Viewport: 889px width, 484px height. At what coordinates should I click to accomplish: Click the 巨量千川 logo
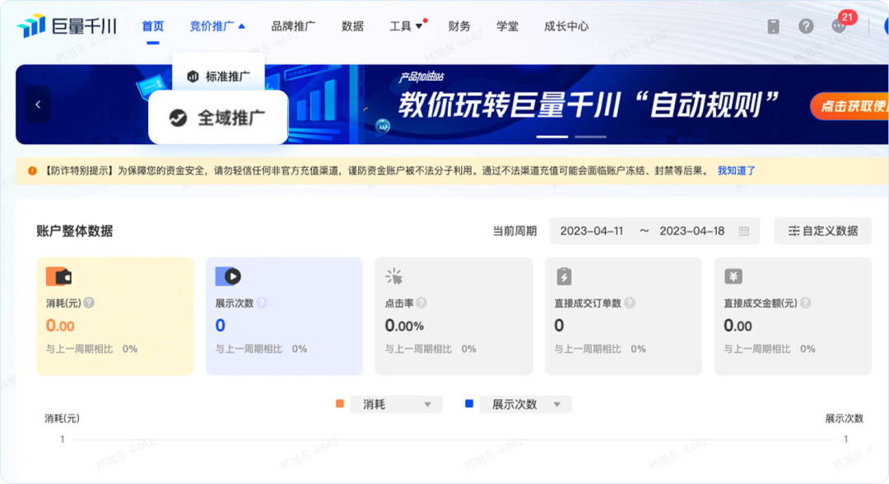[x=67, y=26]
